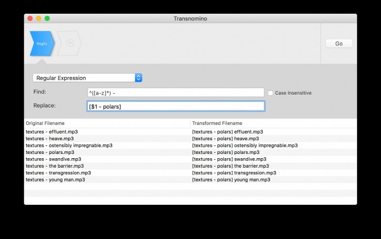
Task: Highlight textures - swandive.mp3 in list
Action: coord(53,159)
